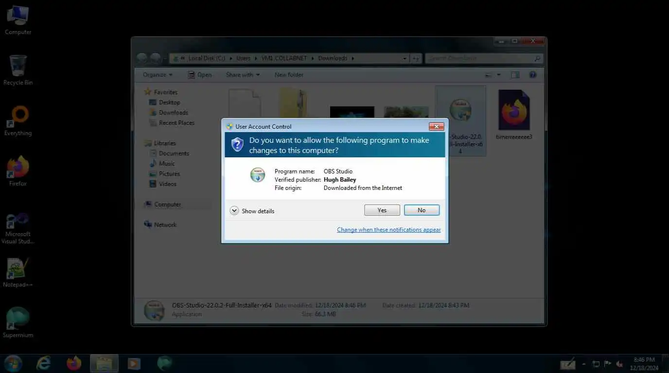
Task: Click the 'Hugh Bailey' verified publisher text
Action: pyautogui.click(x=340, y=180)
